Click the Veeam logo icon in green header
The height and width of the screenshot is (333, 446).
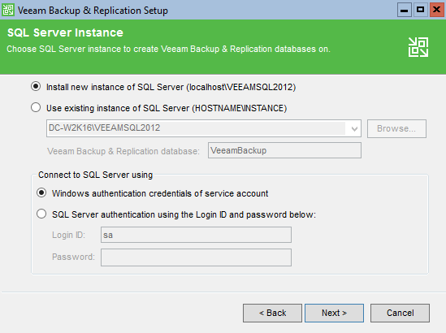[418, 47]
